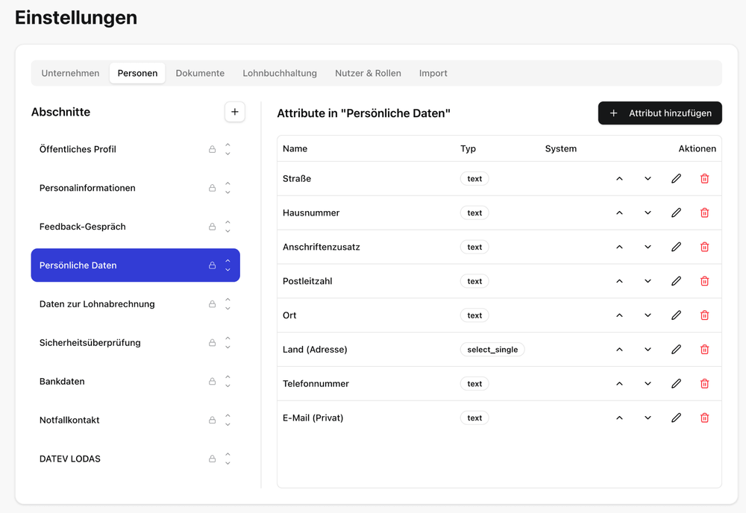Move Ort attribute down

point(648,316)
